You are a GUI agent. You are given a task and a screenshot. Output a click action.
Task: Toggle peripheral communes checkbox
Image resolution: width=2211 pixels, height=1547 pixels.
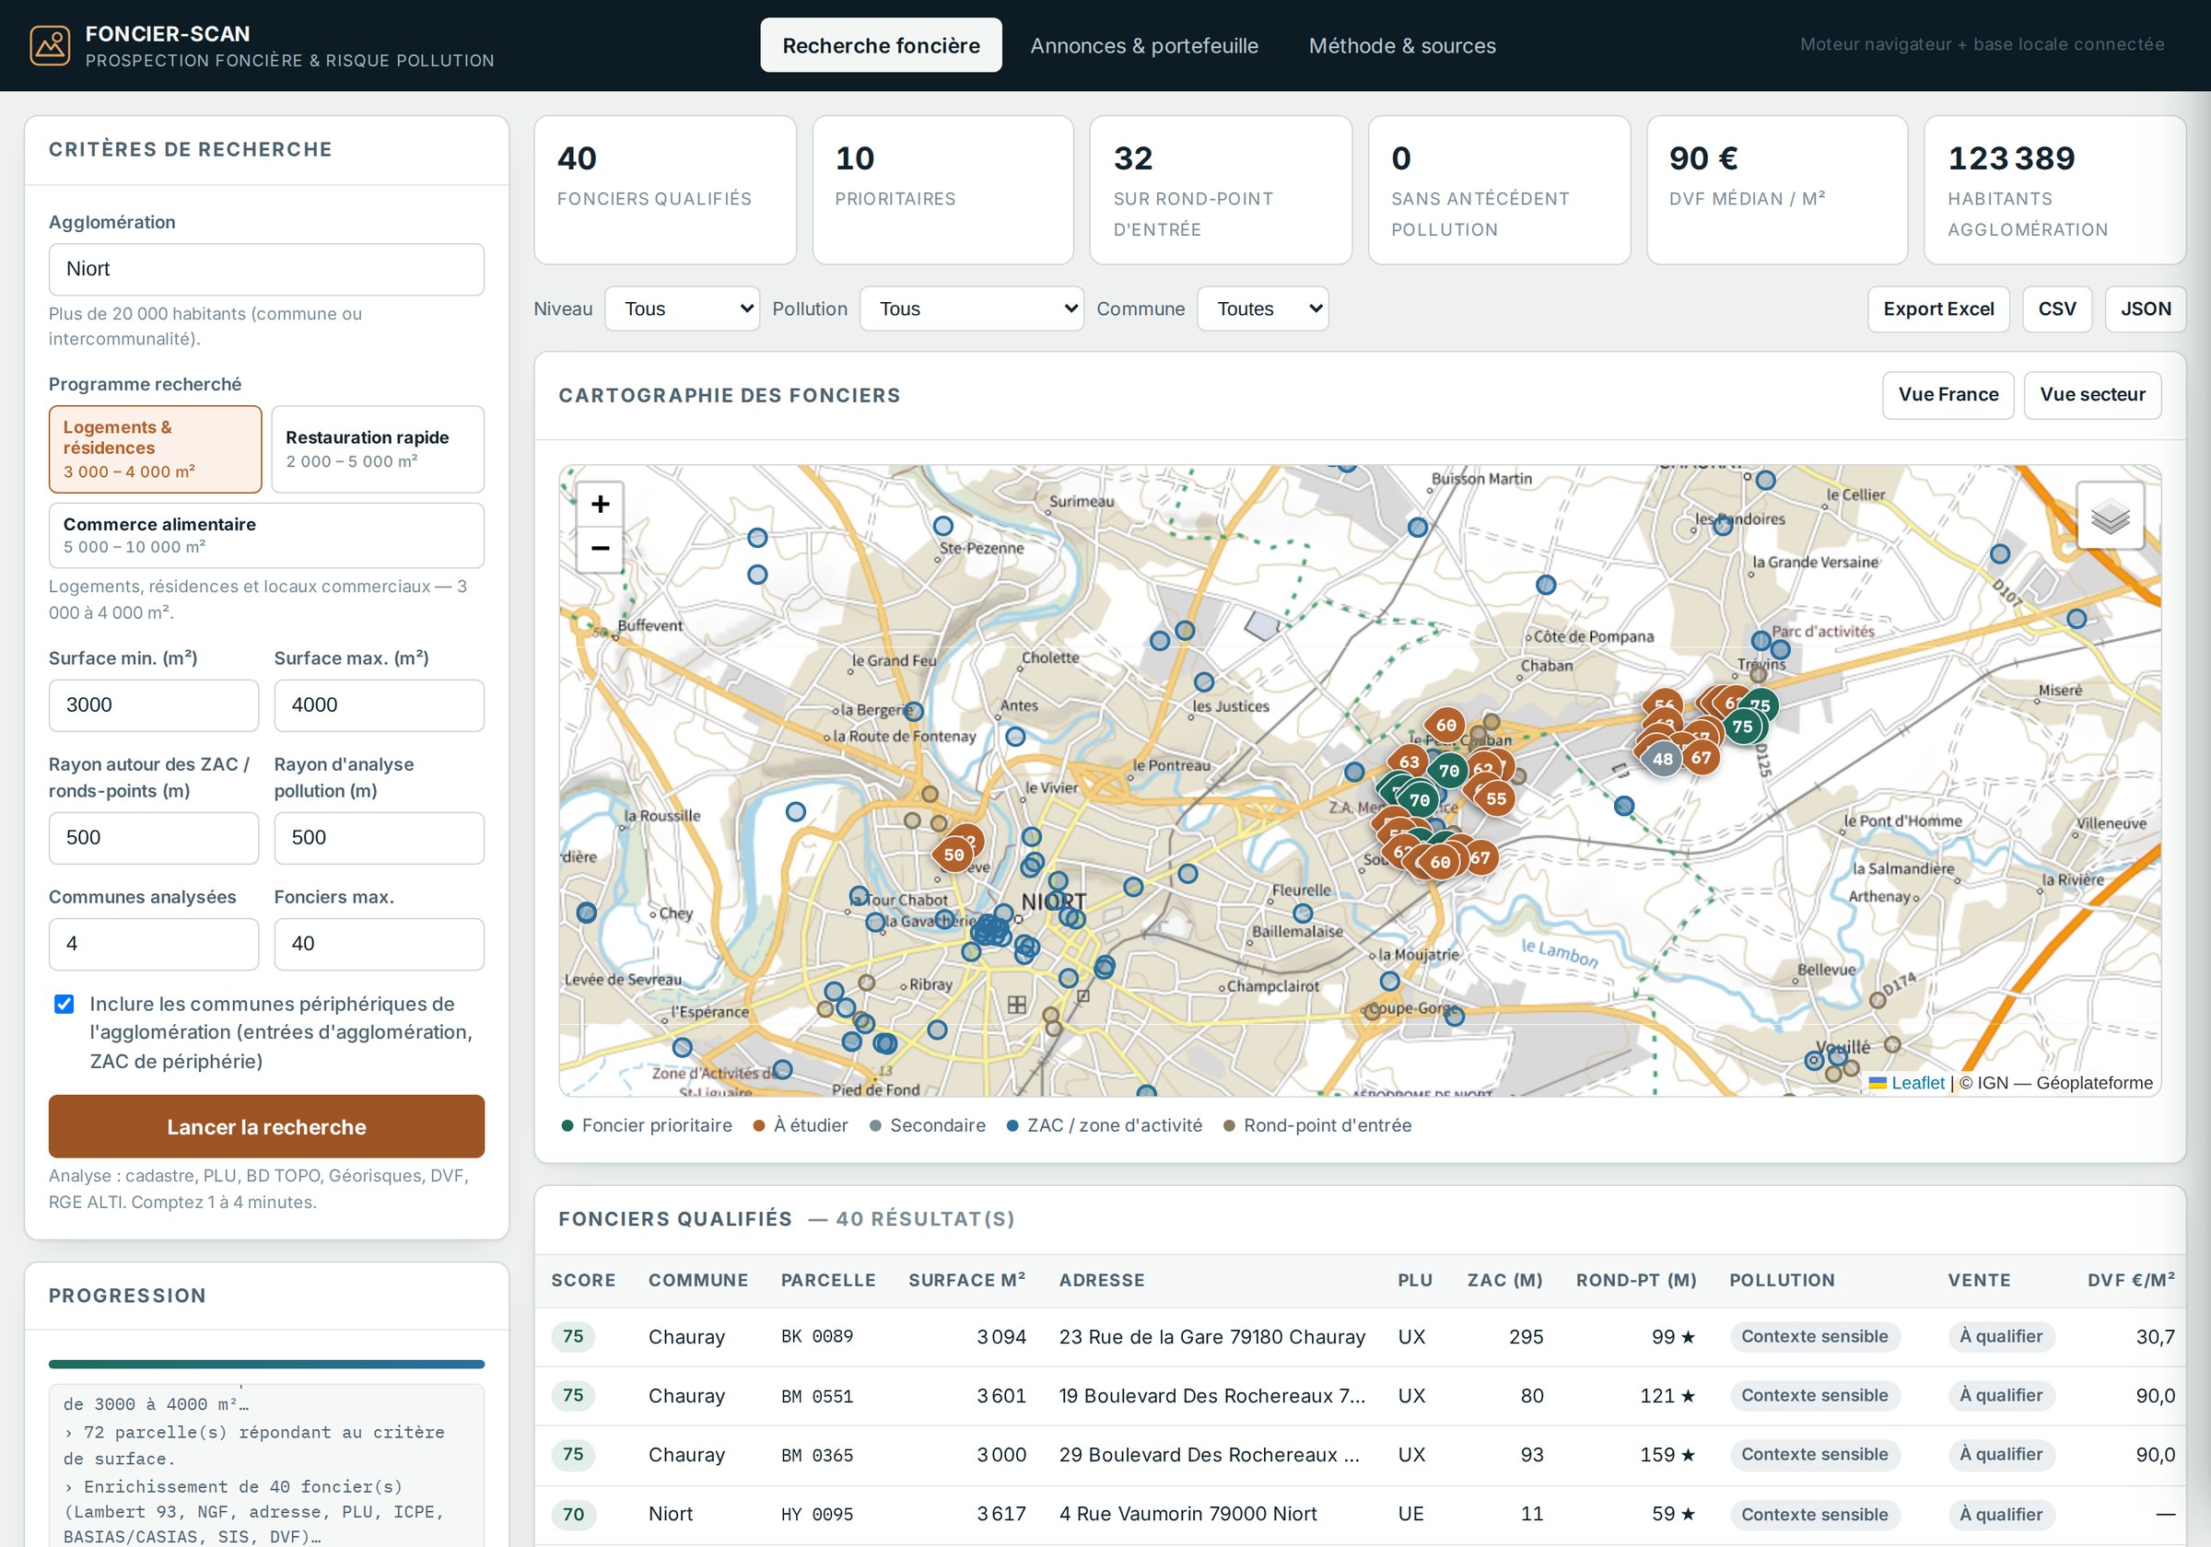pos(64,1004)
